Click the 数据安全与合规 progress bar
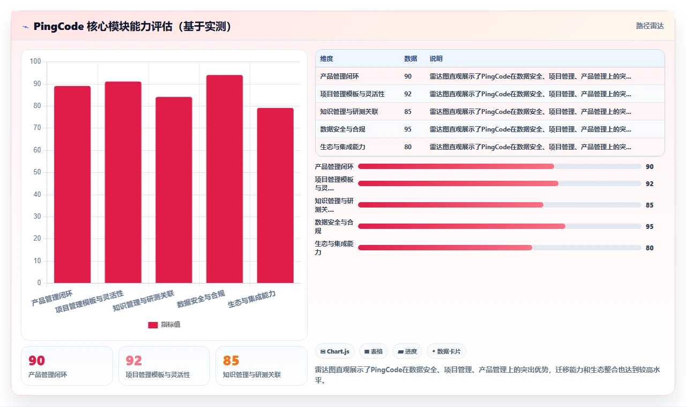 tap(499, 226)
